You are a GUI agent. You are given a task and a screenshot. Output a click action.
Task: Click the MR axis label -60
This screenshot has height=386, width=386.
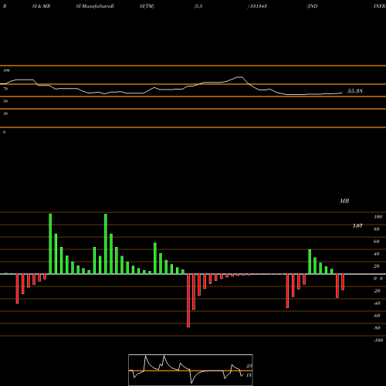point(377,316)
